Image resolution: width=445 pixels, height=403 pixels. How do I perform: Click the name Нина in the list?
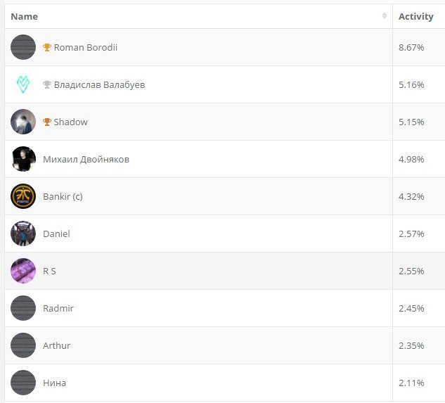(54, 383)
